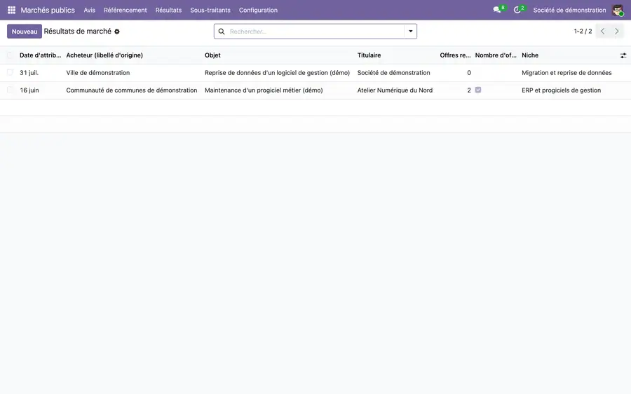631x394 pixels.
Task: Open the conversations messages icon
Action: tap(497, 10)
